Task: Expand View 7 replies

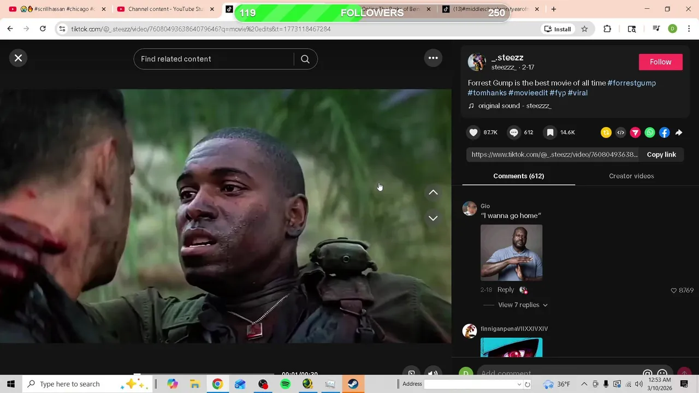Action: pyautogui.click(x=523, y=305)
